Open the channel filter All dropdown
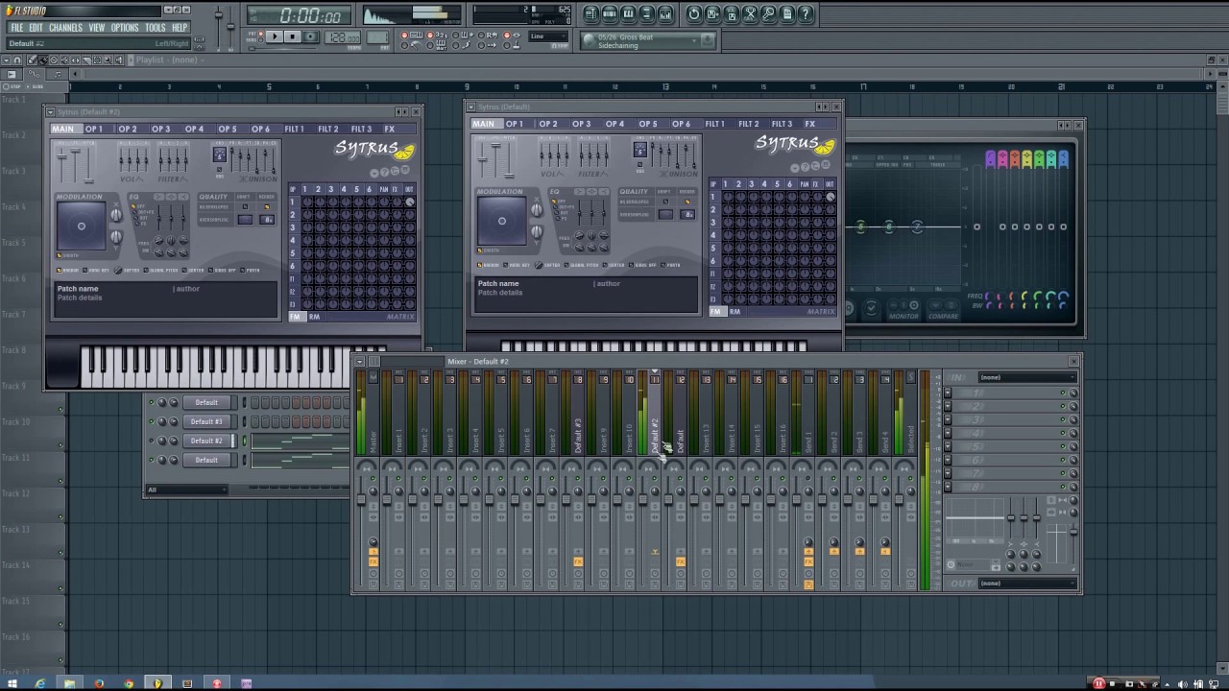1229x691 pixels. [187, 489]
